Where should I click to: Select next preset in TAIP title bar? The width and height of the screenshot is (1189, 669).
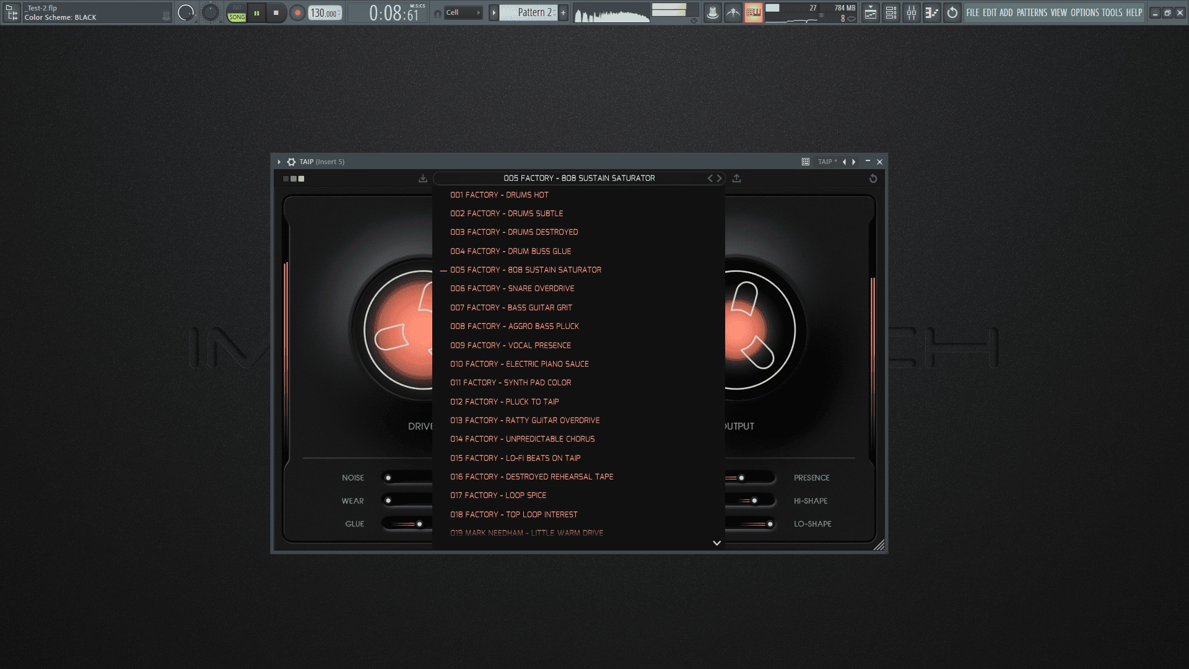click(x=854, y=162)
